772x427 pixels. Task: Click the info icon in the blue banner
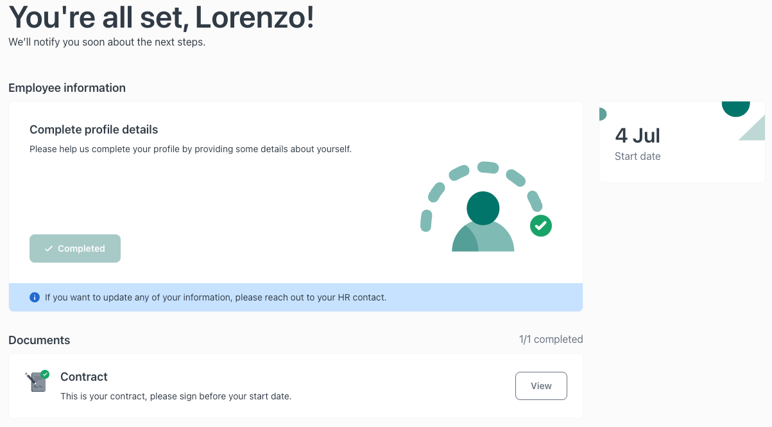34,297
